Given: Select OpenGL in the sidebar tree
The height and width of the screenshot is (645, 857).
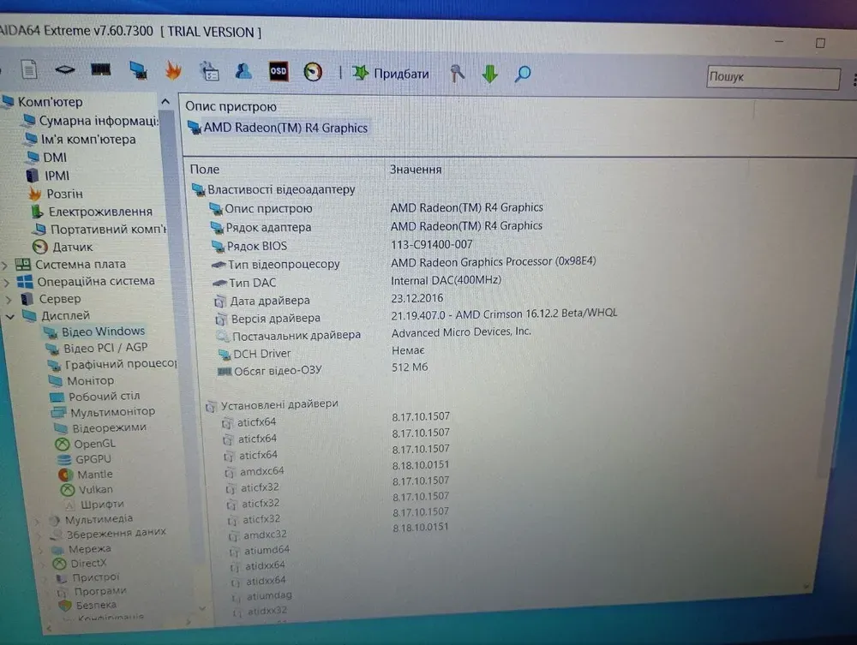Looking at the screenshot, I should pos(93,444).
